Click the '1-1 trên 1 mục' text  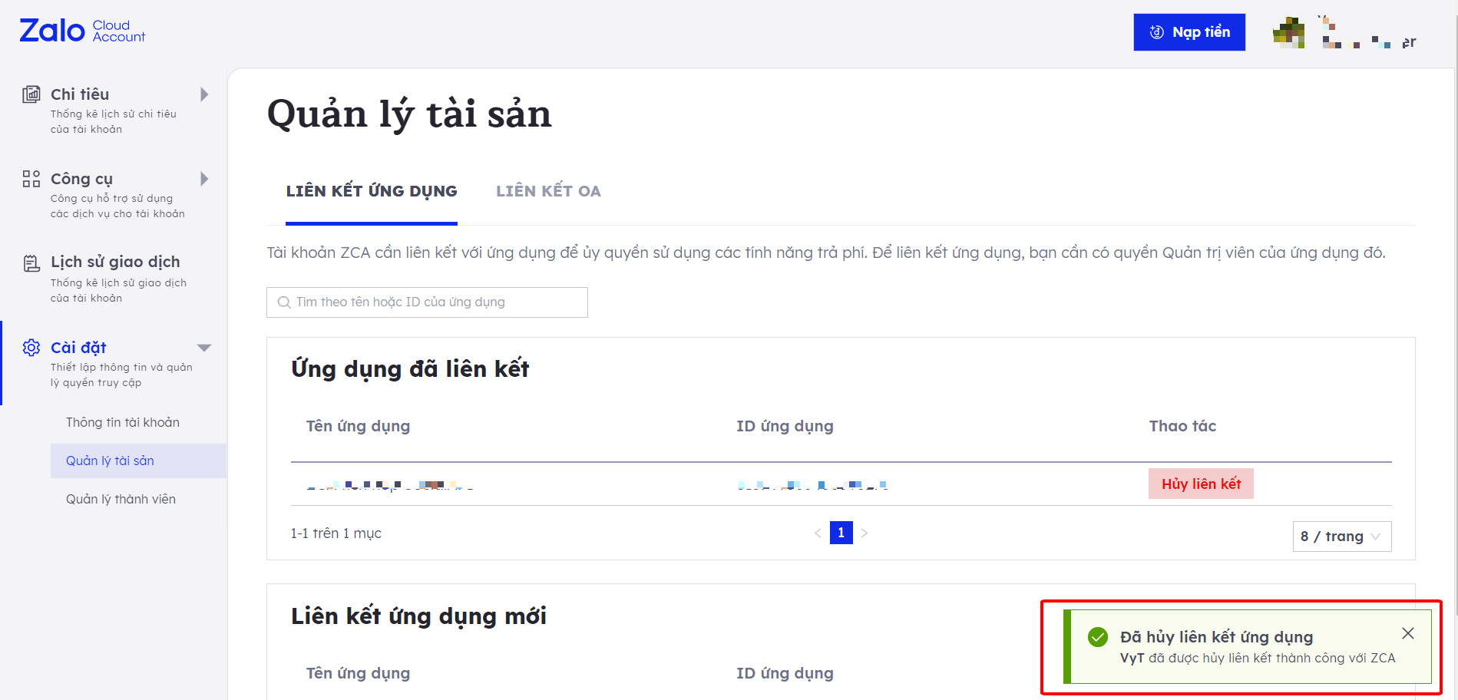click(336, 533)
